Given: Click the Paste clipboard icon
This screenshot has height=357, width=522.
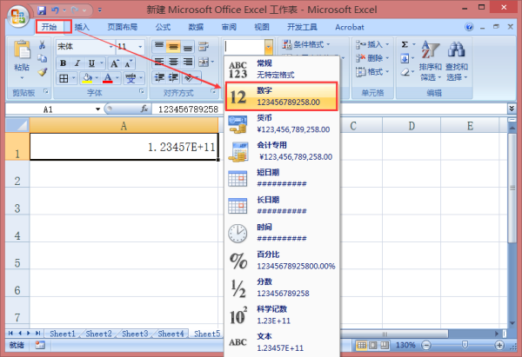Looking at the screenshot, I should [x=22, y=50].
